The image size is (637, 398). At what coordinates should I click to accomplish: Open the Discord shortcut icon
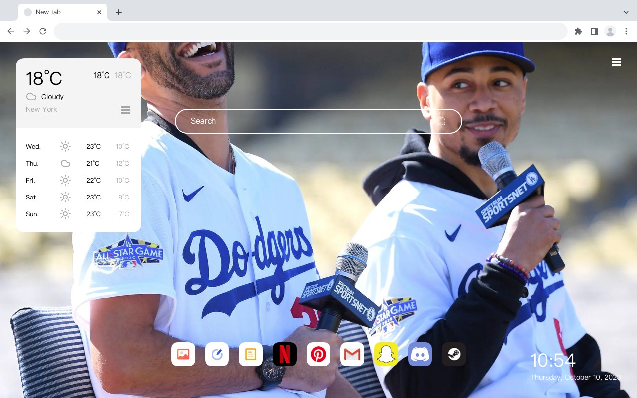[x=420, y=354]
